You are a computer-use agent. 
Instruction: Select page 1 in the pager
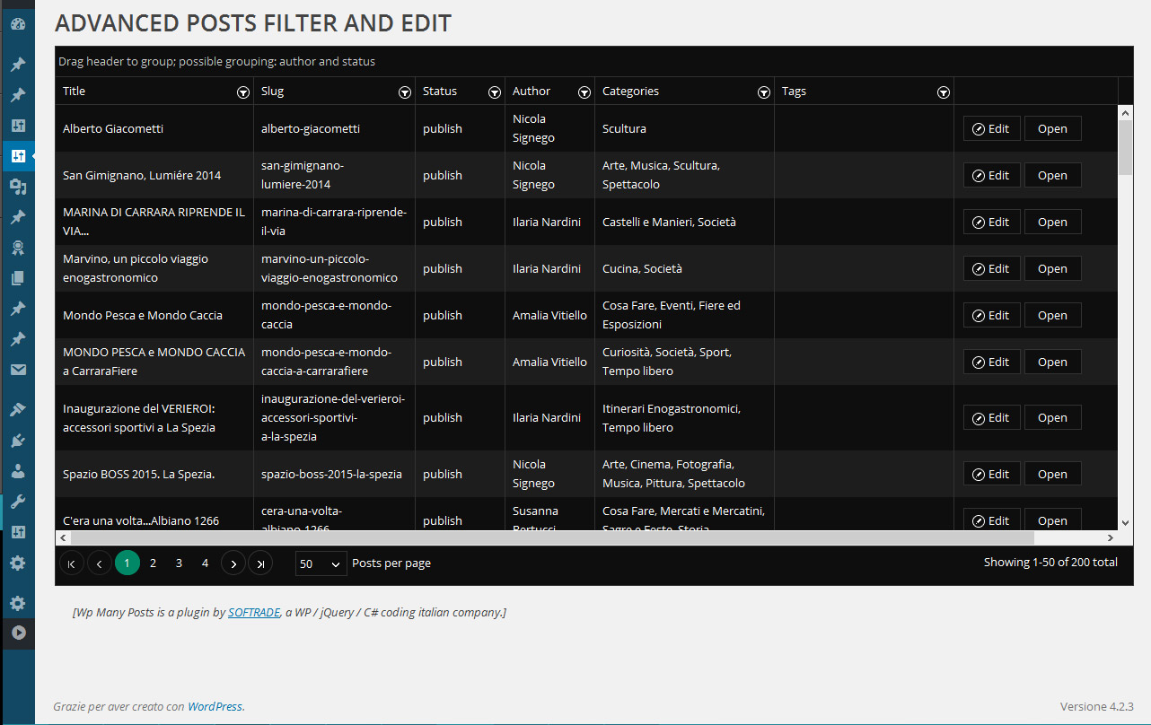[x=127, y=563]
